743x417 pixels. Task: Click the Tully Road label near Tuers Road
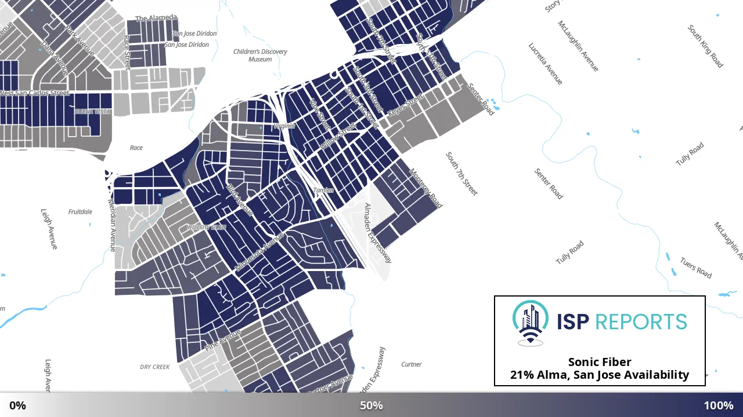coord(569,253)
